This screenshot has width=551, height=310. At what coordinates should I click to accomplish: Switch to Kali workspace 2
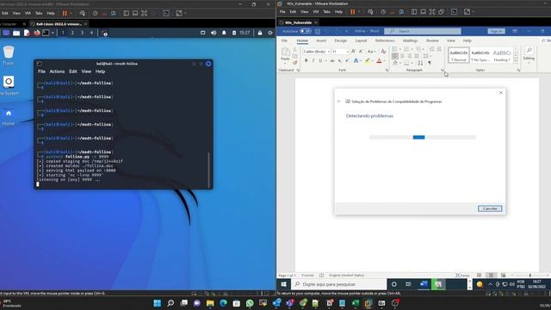(x=72, y=33)
